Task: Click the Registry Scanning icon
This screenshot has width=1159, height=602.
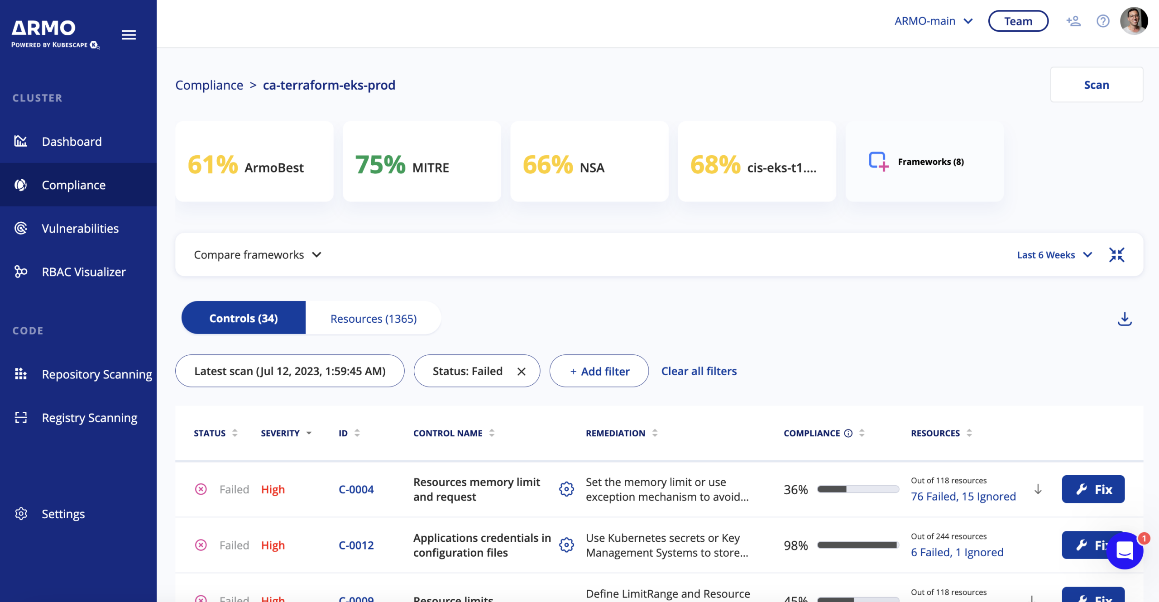Action: point(21,417)
